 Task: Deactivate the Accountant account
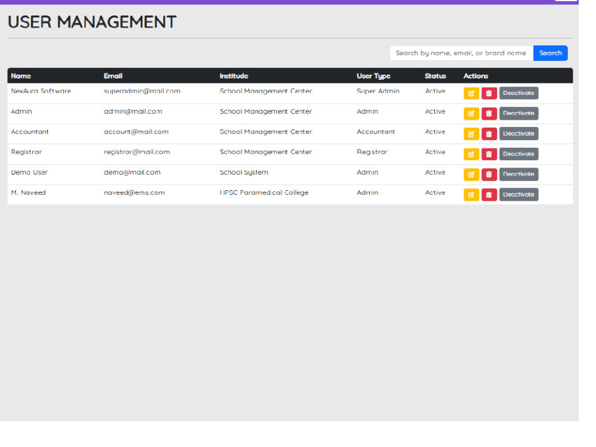(519, 134)
